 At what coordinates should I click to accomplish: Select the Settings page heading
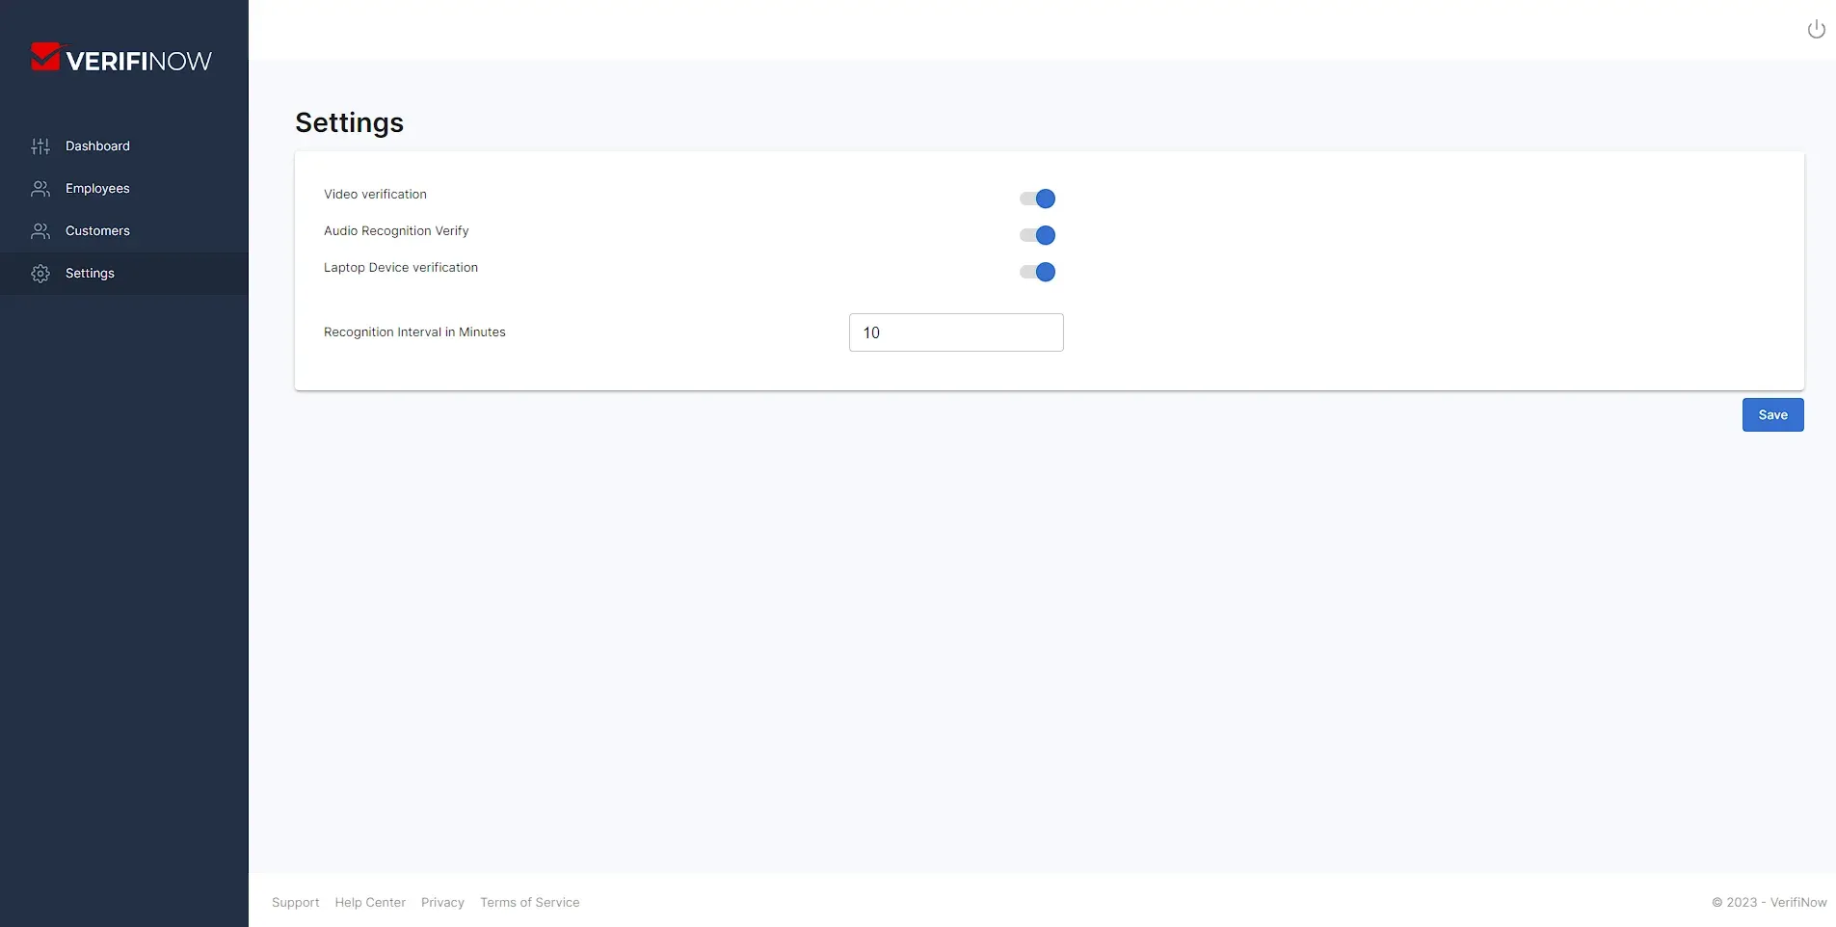tap(348, 122)
